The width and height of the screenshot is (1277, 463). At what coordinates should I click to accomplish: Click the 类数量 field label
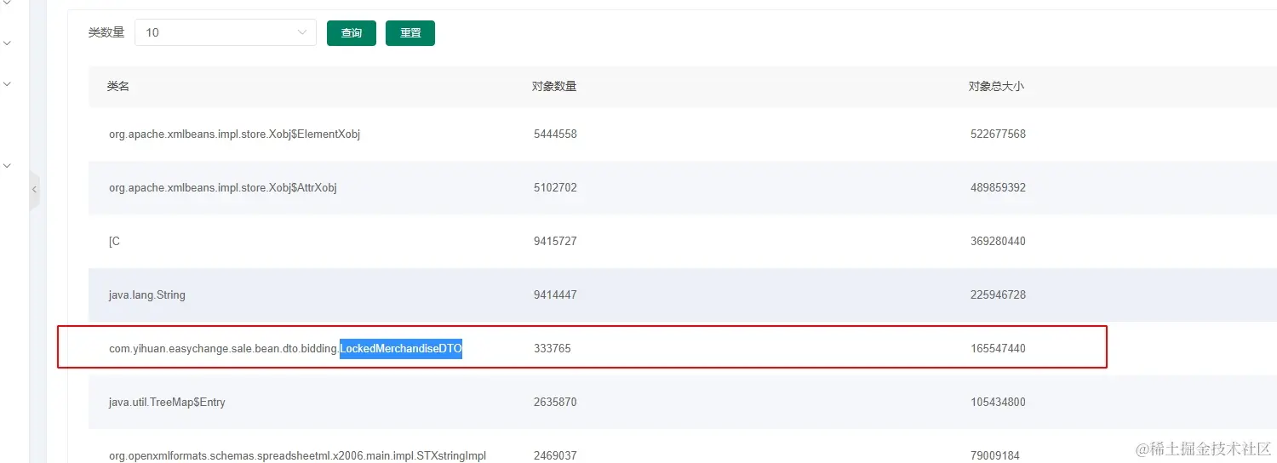pyautogui.click(x=106, y=32)
